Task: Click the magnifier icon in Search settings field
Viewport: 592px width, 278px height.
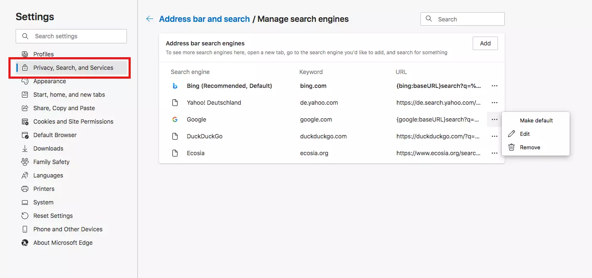Action: pos(25,36)
